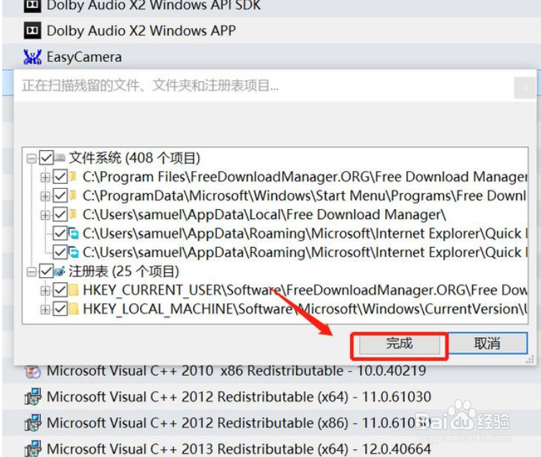Click the HKEY_CURRENT_USER key folder icon
This screenshot has width=541, height=457.
[x=73, y=290]
